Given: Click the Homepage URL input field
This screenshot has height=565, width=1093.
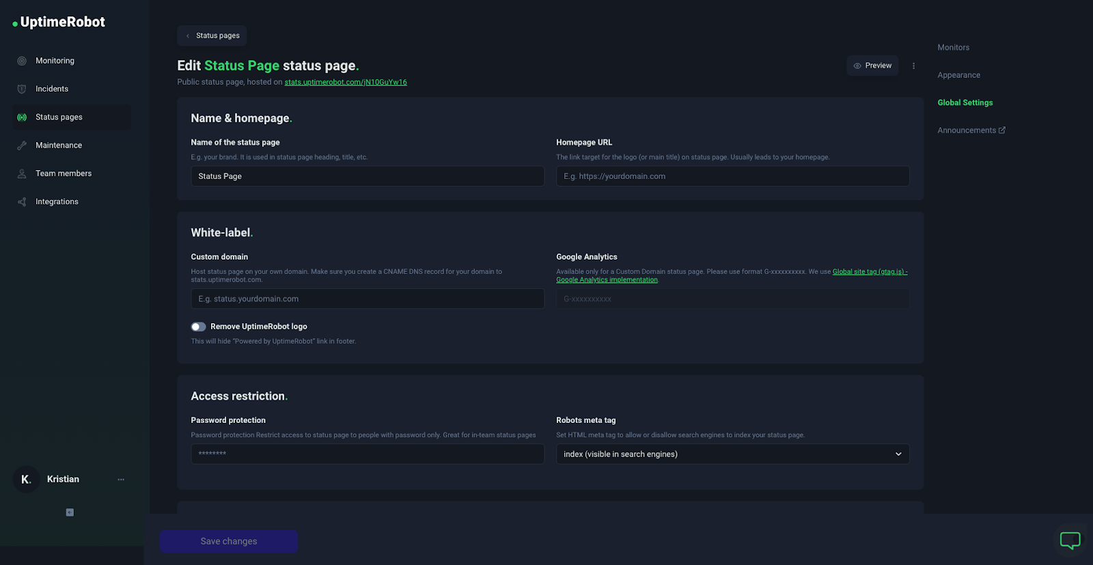Looking at the screenshot, I should click(x=732, y=176).
